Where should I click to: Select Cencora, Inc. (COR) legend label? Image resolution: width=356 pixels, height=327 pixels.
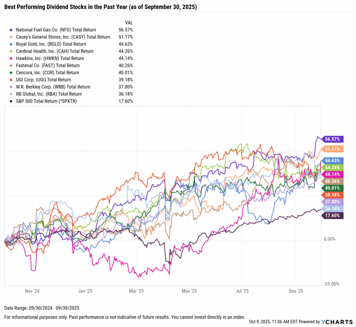click(47, 73)
